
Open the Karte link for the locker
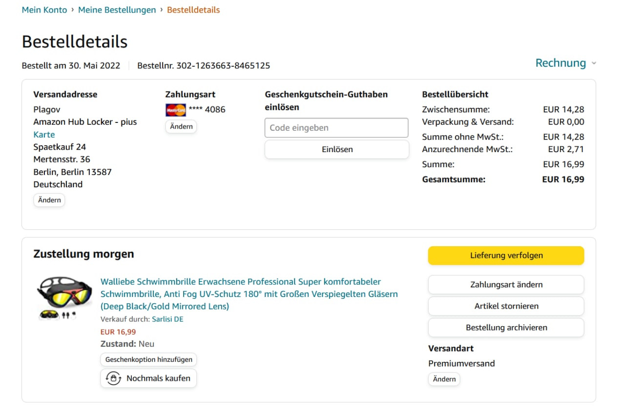click(x=44, y=135)
